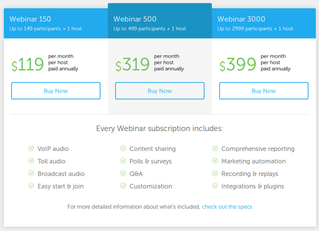319x231 pixels.
Task: Click checkmark icon beside Integrations & plugins
Action: pos(215,185)
